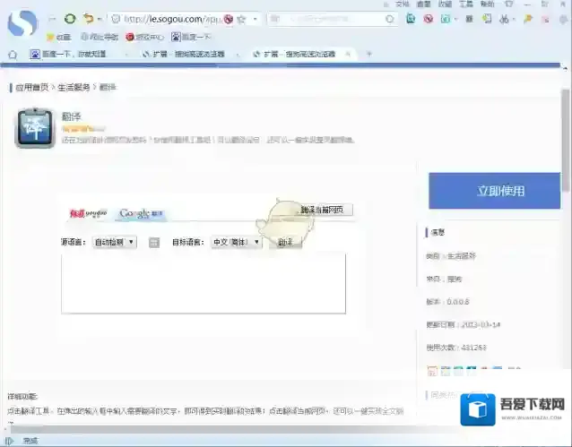Click the orange undo arrow icon
Image resolution: width=572 pixels, height=447 pixels.
click(88, 18)
